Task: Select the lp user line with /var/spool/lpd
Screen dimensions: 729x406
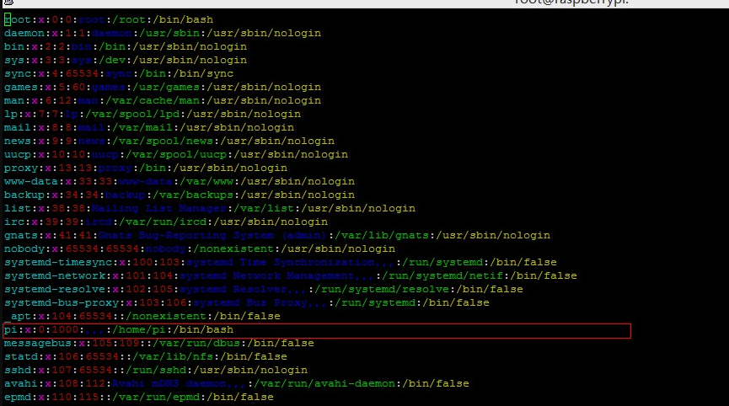Action: 153,115
